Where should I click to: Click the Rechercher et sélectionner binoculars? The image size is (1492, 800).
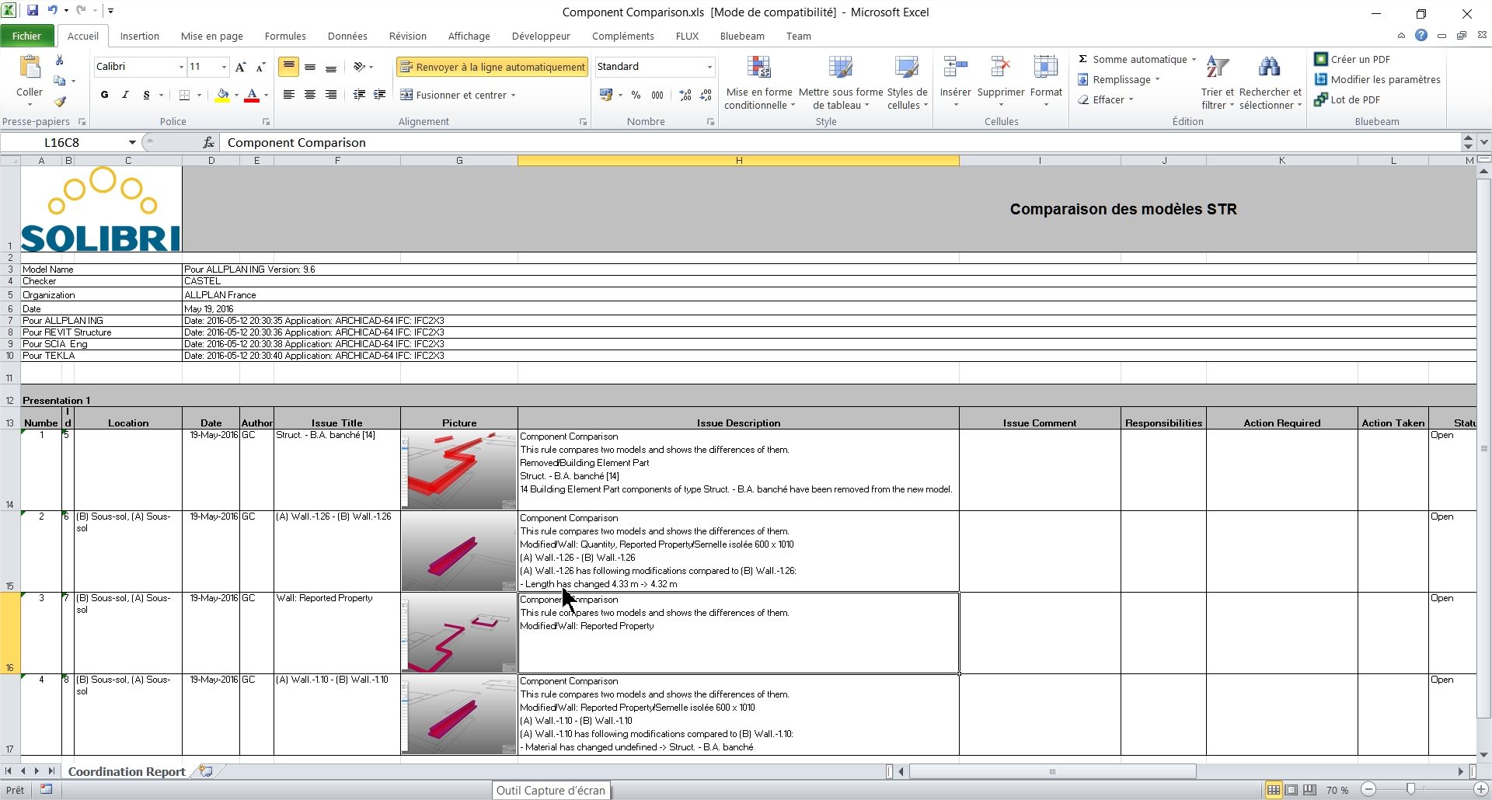1270,68
